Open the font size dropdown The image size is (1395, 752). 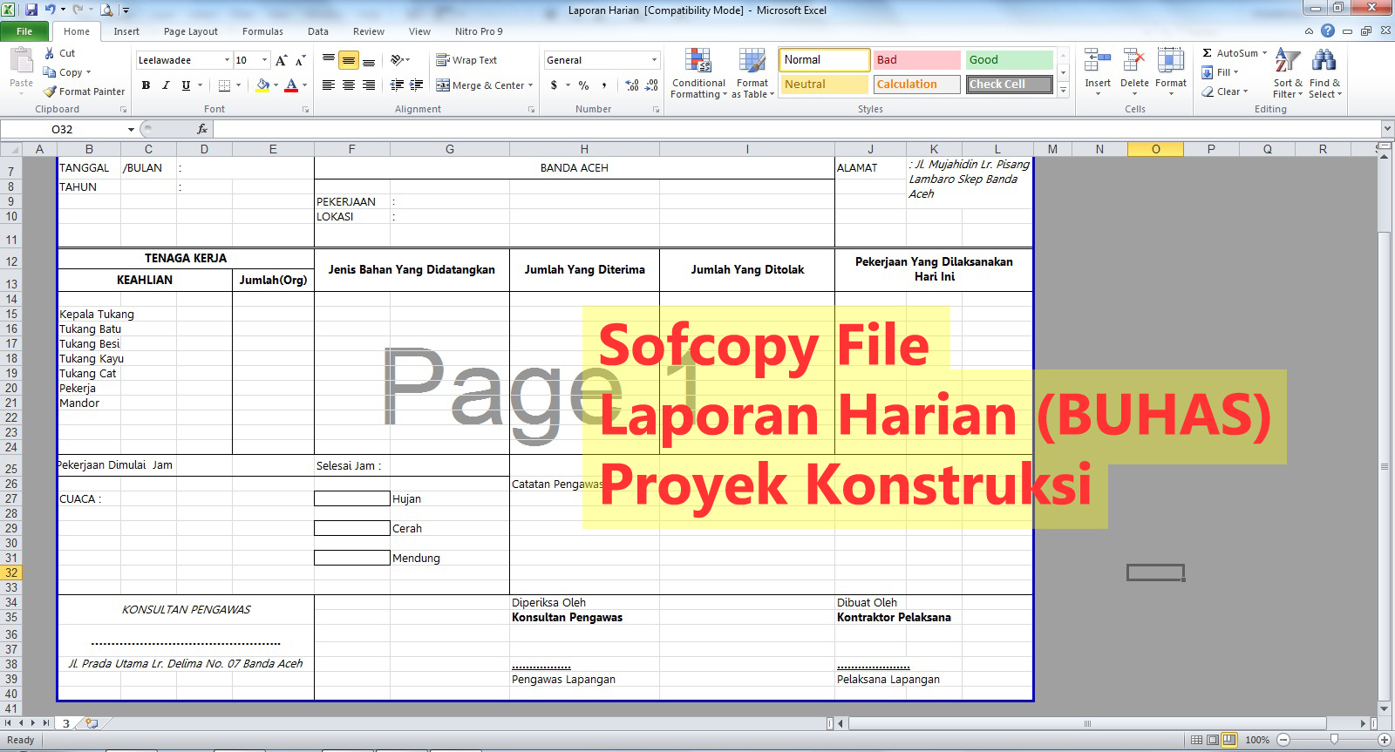[265, 60]
